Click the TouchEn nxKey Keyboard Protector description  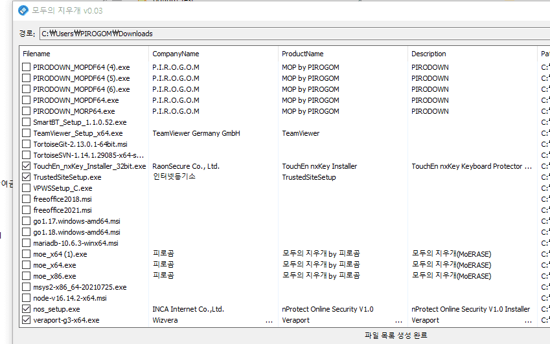click(x=472, y=166)
